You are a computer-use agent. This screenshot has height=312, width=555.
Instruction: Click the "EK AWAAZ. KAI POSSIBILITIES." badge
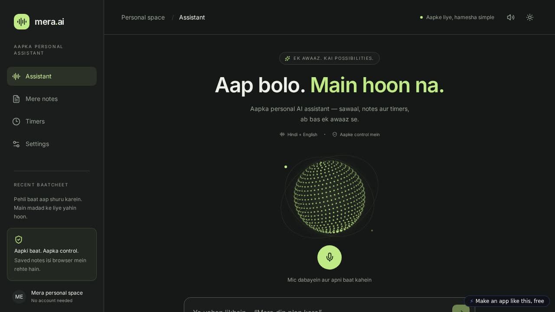[330, 58]
